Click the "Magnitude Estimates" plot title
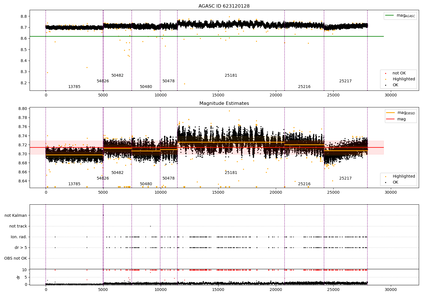Image resolution: width=423 pixels, height=296 pixels. coord(224,103)
